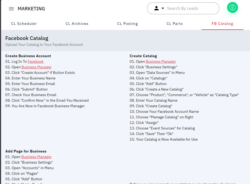
Task: Open the CL Posting tab
Action: [x=128, y=24]
